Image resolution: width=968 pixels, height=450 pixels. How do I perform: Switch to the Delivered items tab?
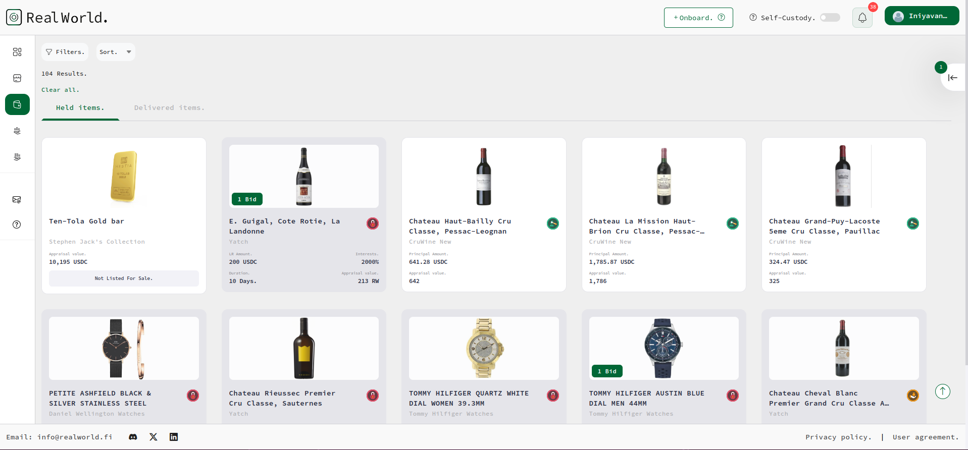pyautogui.click(x=169, y=108)
